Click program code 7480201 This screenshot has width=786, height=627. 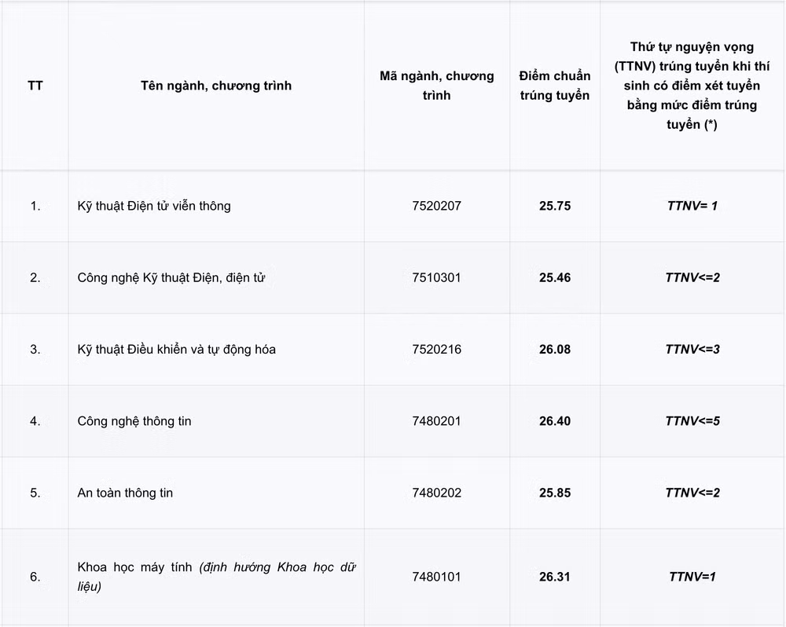[436, 421]
